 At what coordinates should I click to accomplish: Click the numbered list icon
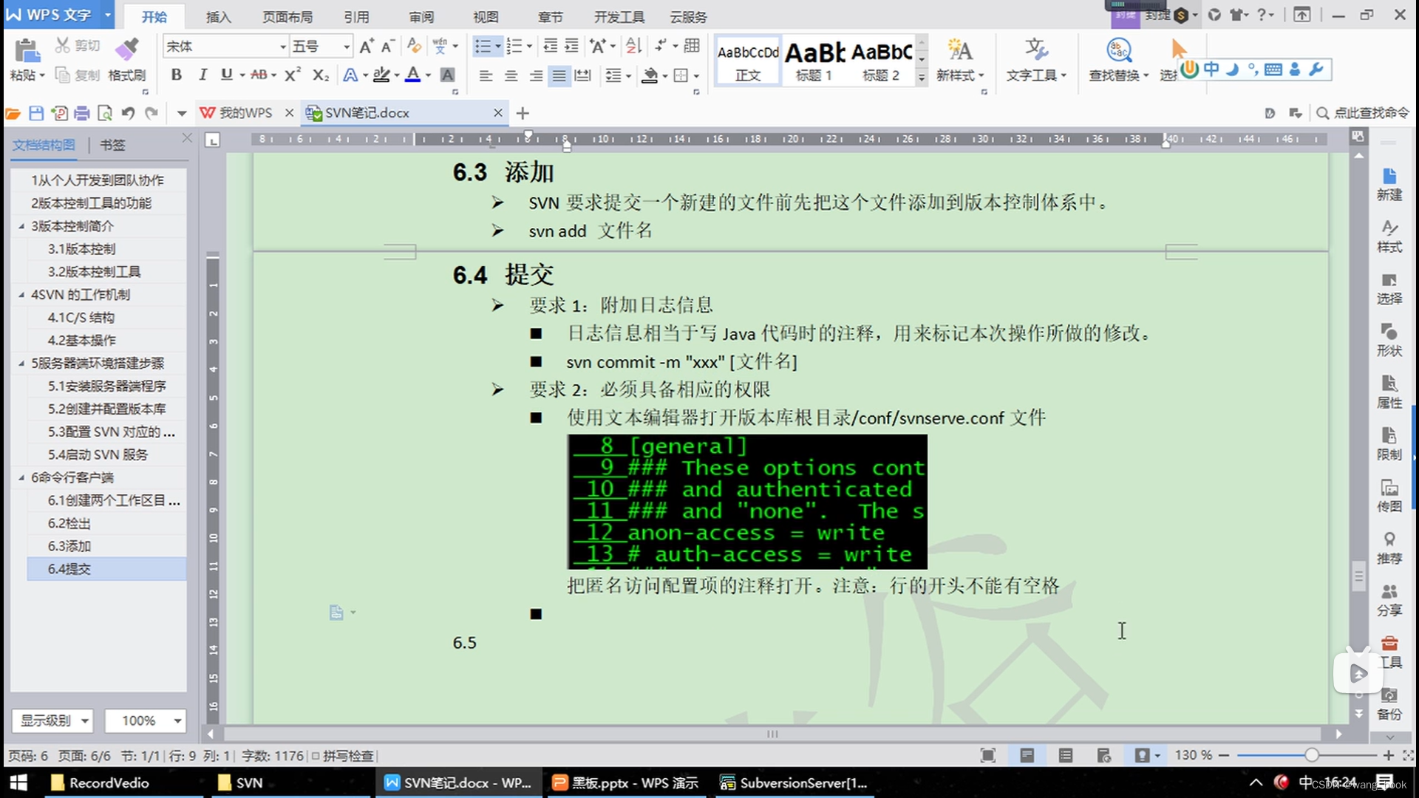pos(514,47)
